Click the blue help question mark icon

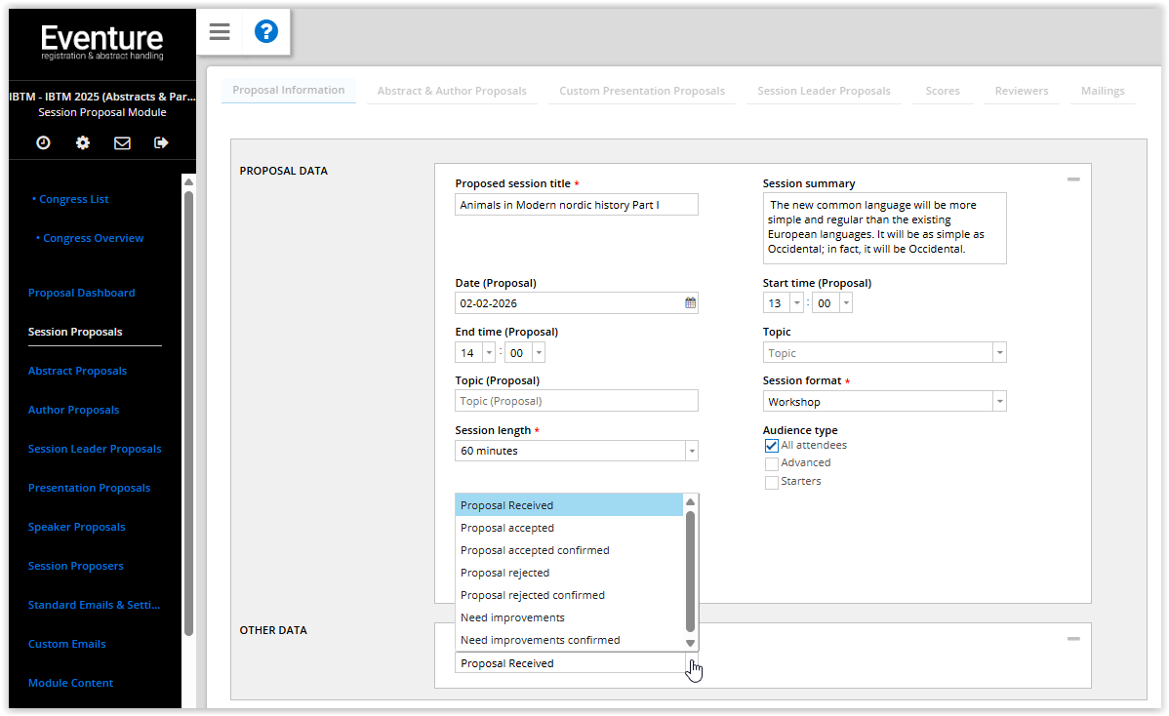click(x=266, y=32)
